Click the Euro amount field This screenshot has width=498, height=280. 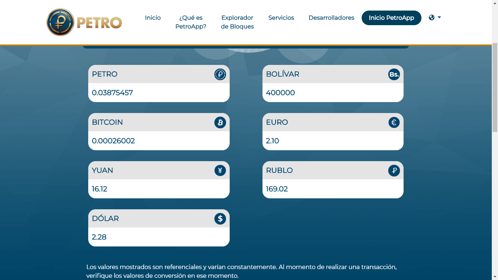333,141
